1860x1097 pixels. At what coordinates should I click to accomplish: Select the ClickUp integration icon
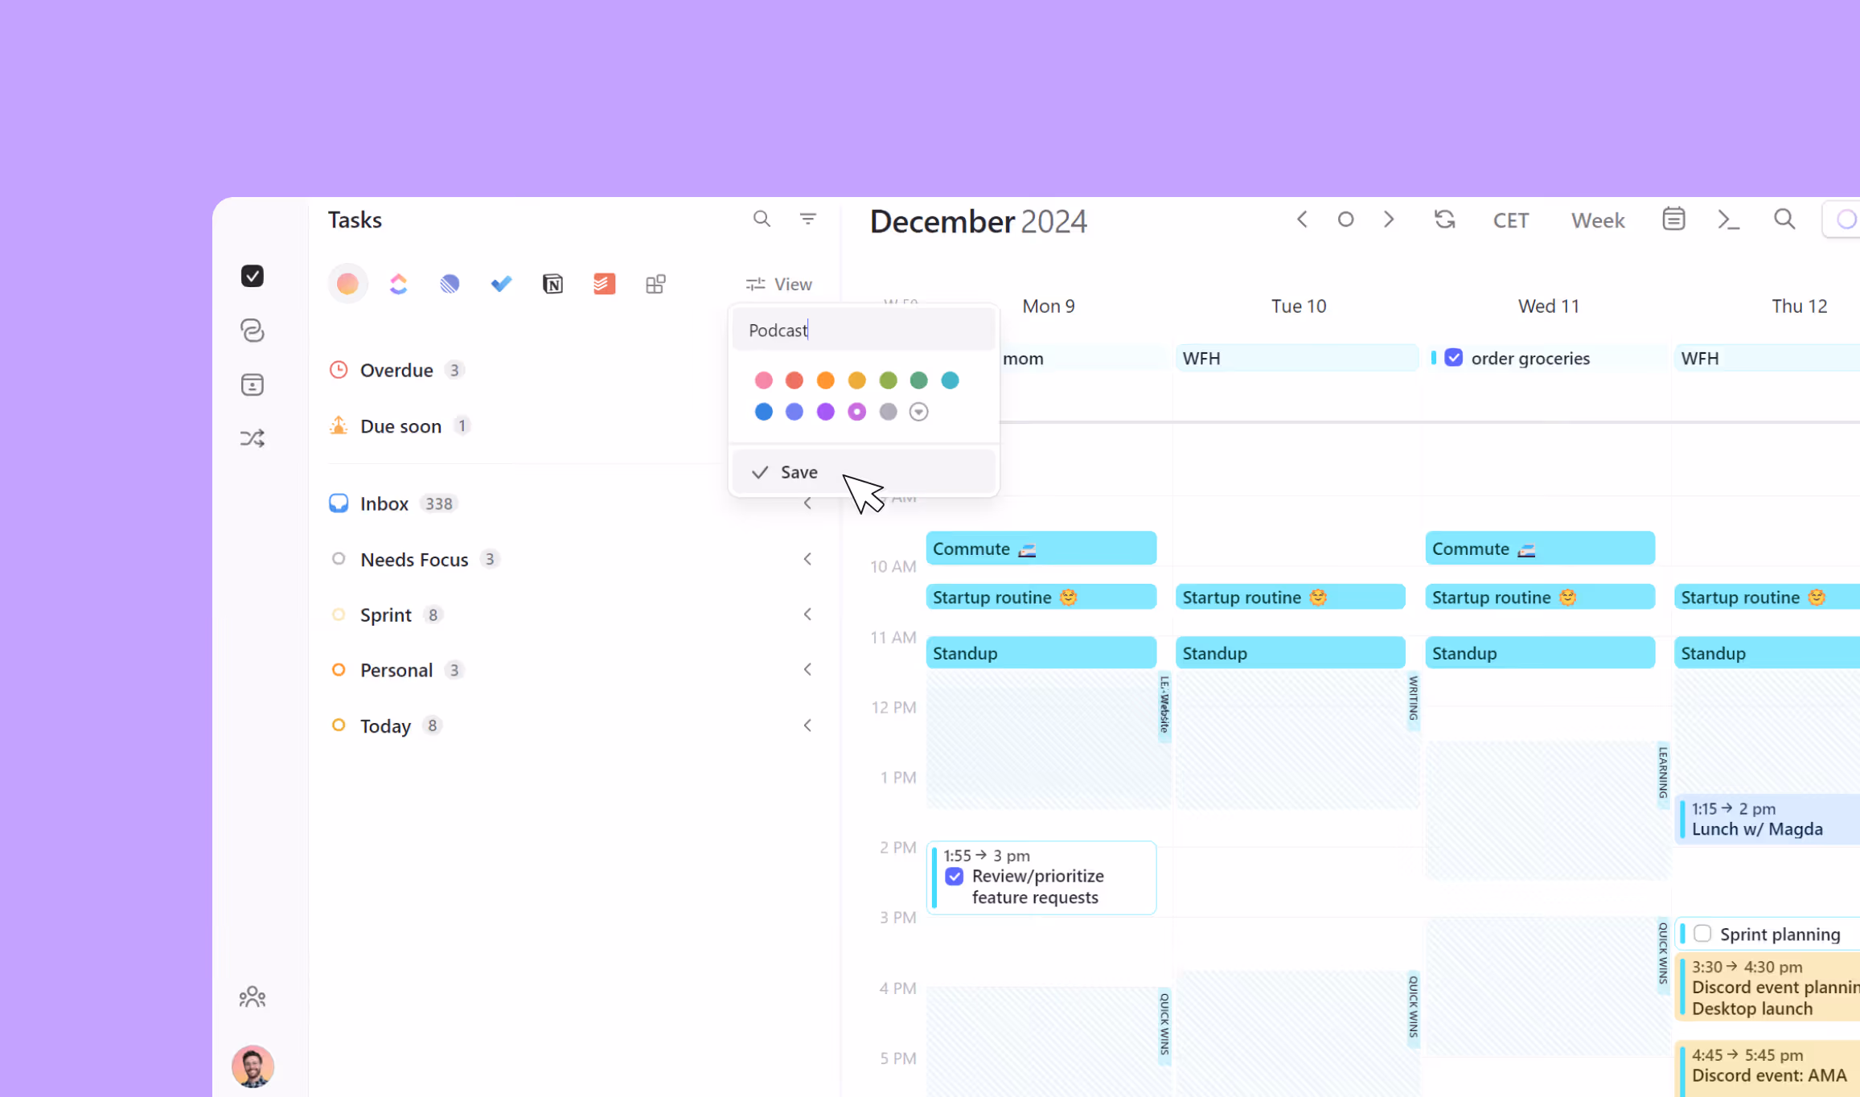coord(399,284)
